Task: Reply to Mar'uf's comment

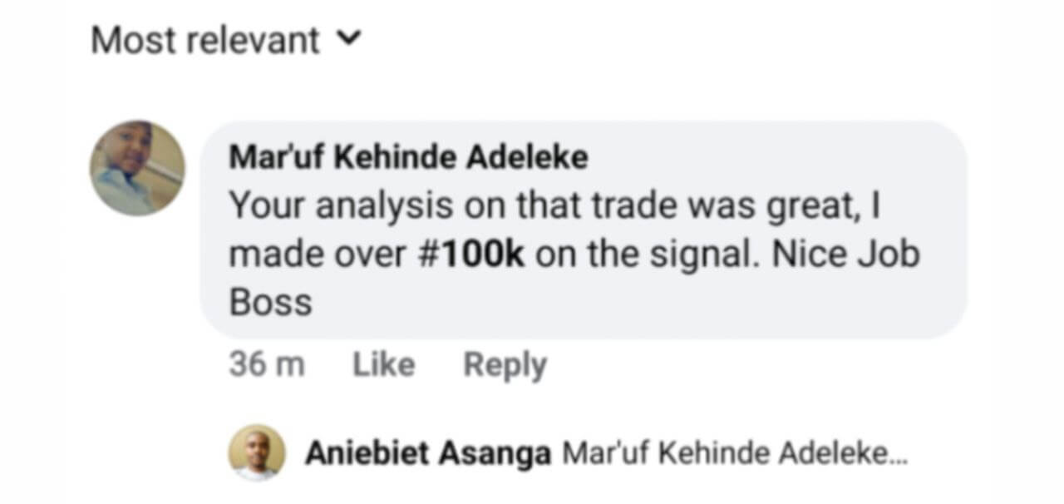Action: pos(505,364)
